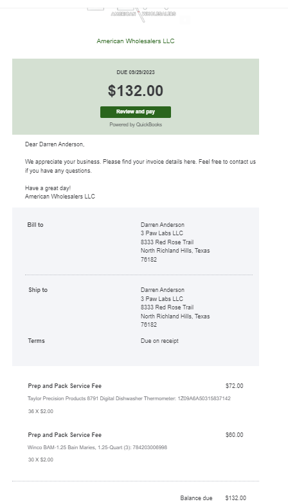
Task: Click the DUE 09/29/2023 date text
Action: click(x=136, y=72)
